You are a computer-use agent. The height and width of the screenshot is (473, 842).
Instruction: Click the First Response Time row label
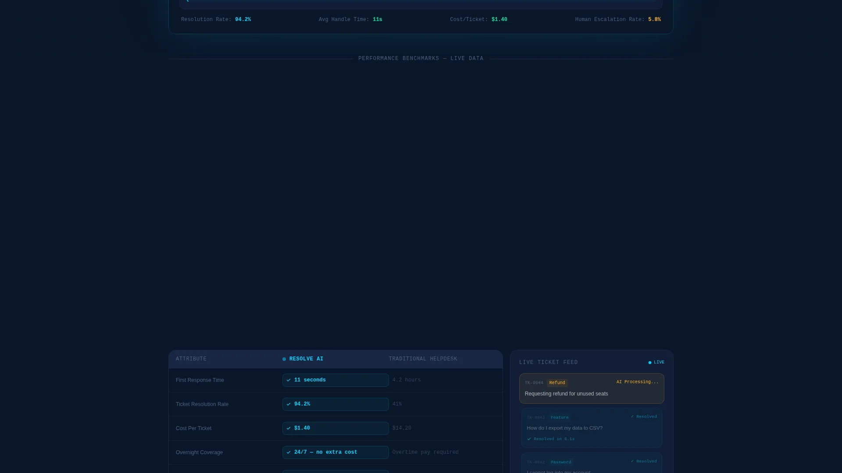[x=200, y=380]
